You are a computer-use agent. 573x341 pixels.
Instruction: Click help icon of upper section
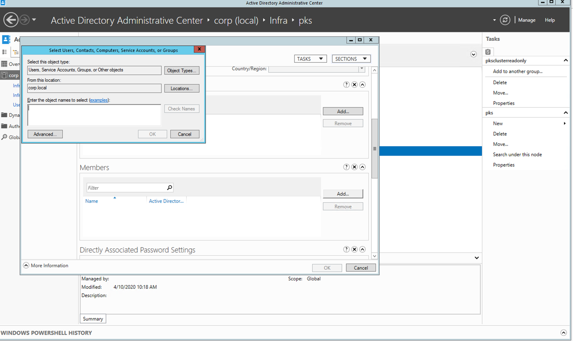(346, 85)
